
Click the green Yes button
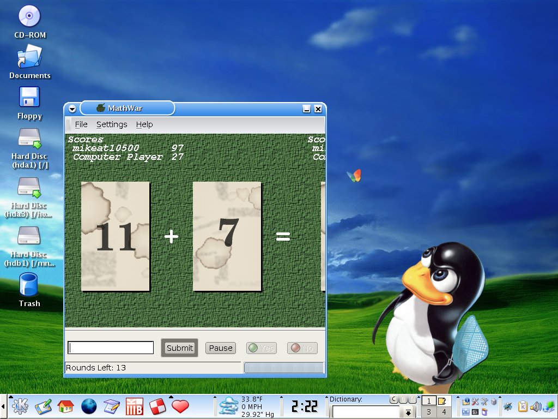262,348
